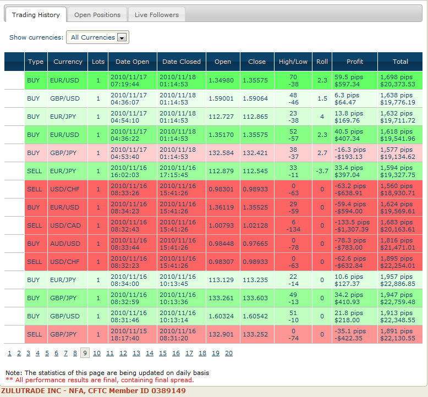Click the dropdown arrow next to All Currencies
The width and height of the screenshot is (428, 397).
[122, 37]
